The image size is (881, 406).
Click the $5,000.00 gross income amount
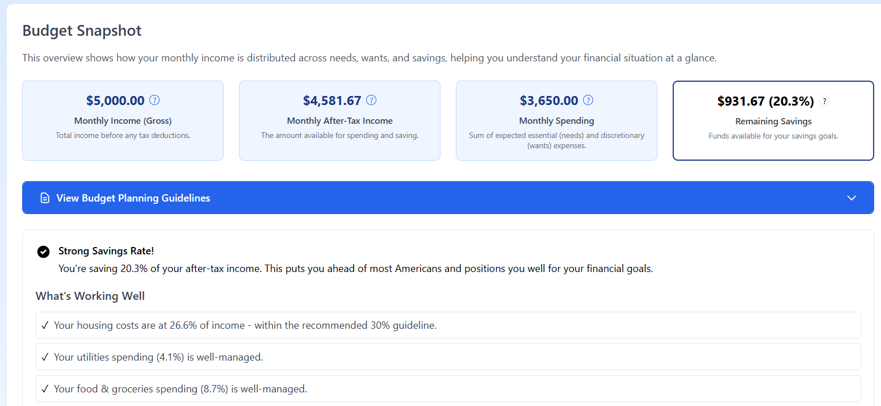pos(115,101)
